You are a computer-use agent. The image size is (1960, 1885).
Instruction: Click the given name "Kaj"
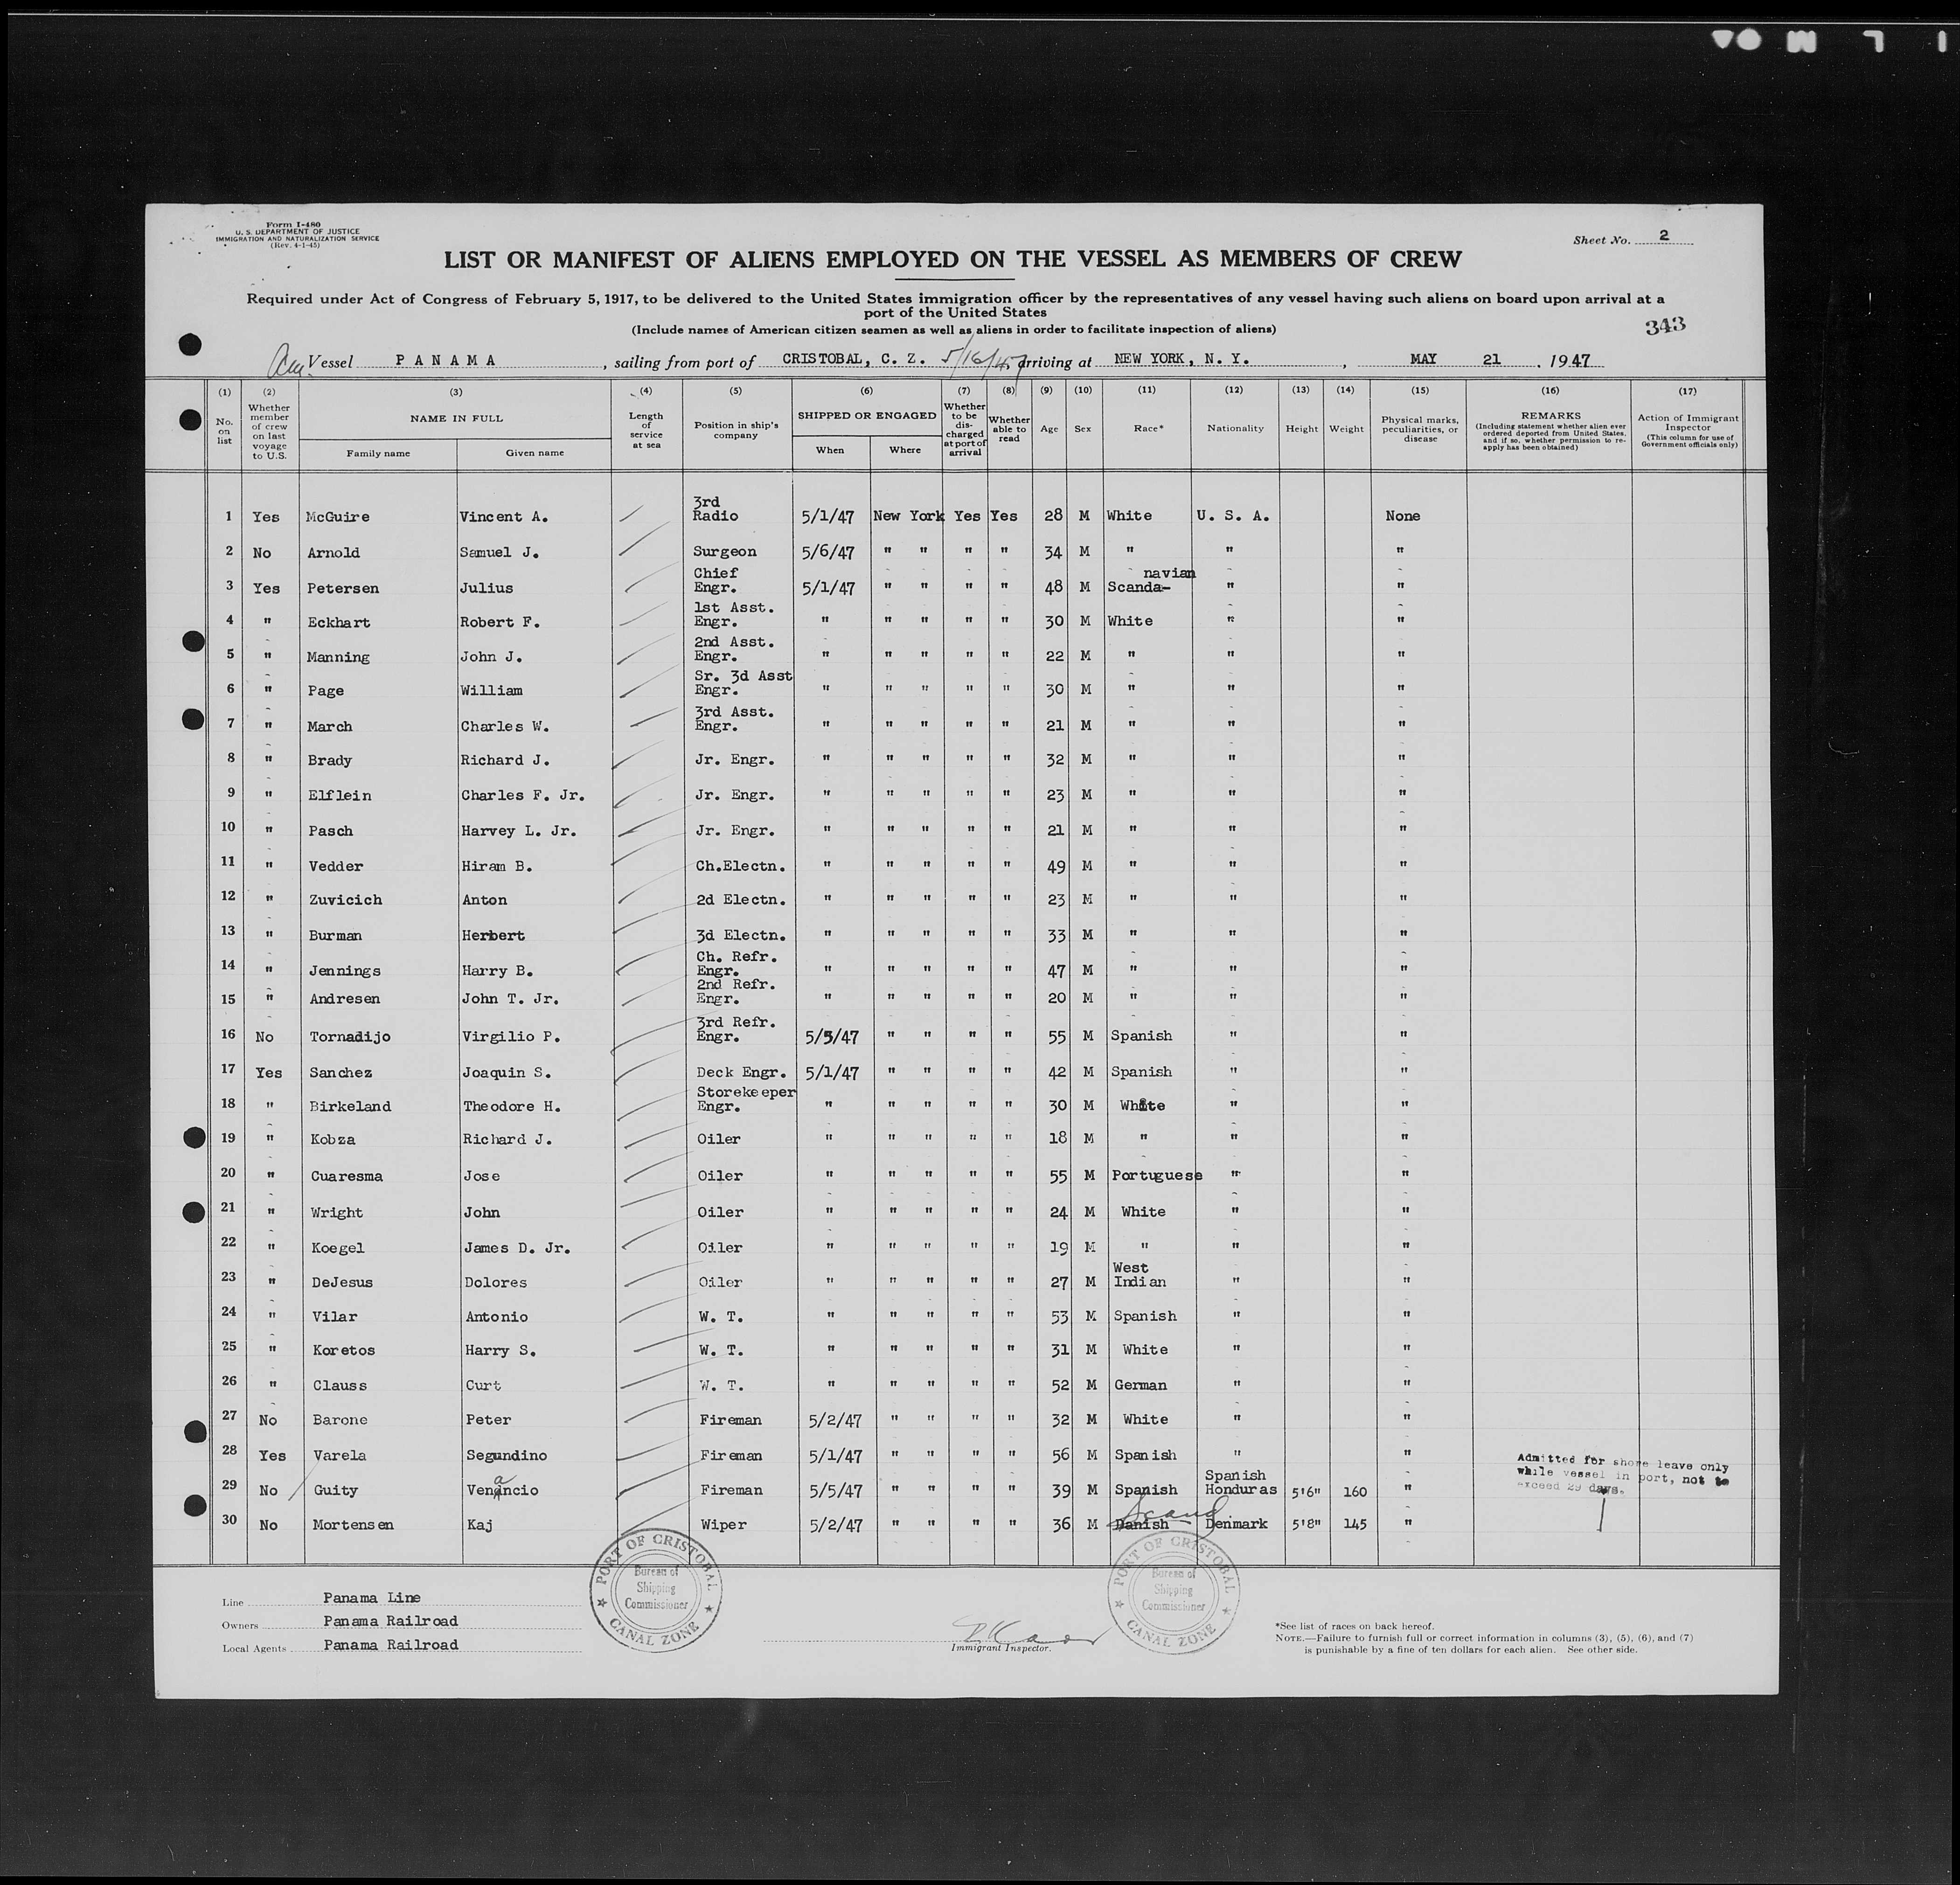coord(479,1526)
